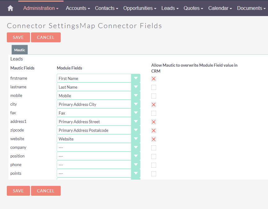
Task: Uncheck the firstname overwrite checkbox
Action: (154, 79)
